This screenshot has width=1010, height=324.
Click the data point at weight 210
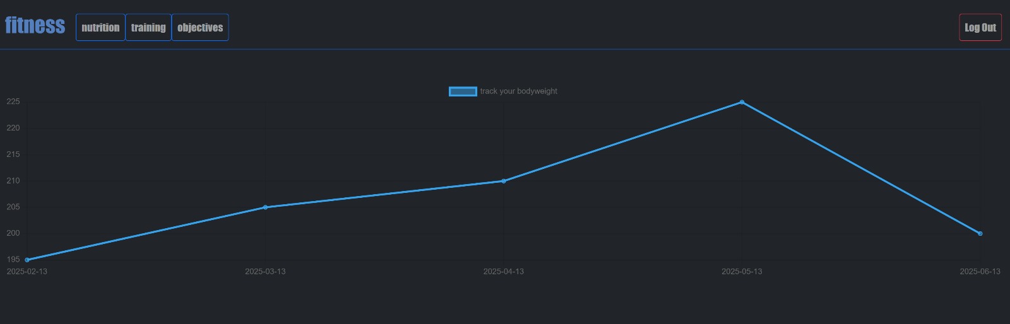(x=504, y=181)
